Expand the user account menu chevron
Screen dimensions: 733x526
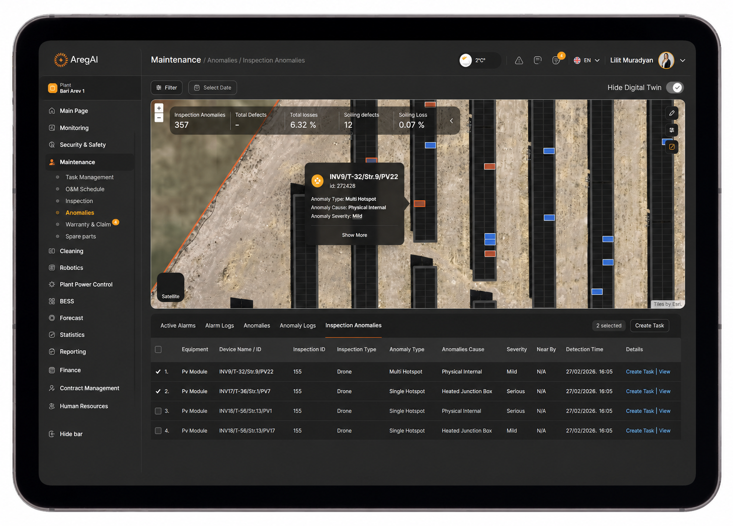coord(683,60)
